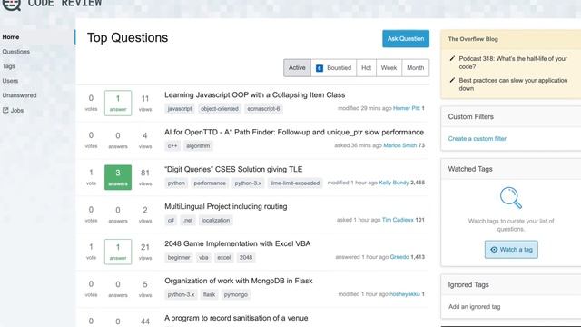
Task: Click 1 answer box on 2048 Game question
Action: click(x=118, y=252)
